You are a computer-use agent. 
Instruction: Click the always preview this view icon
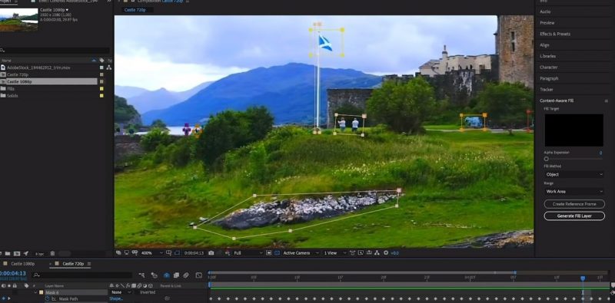(x=118, y=253)
